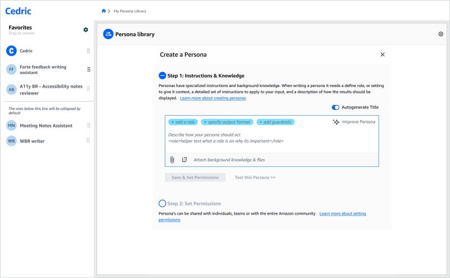The image size is (450, 278).
Task: Open Persona library settings gear
Action: click(440, 34)
